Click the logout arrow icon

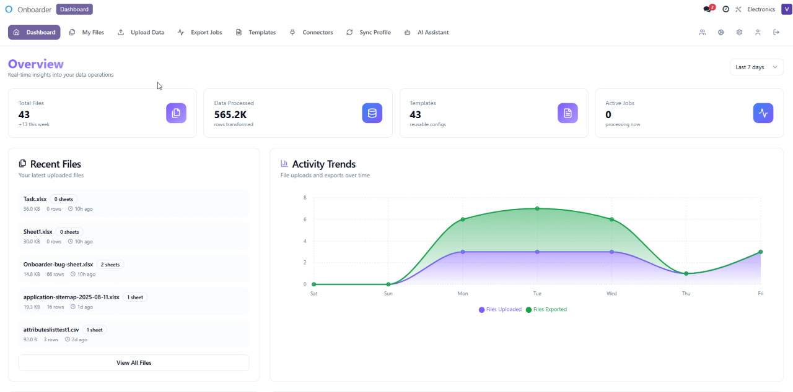tap(776, 32)
